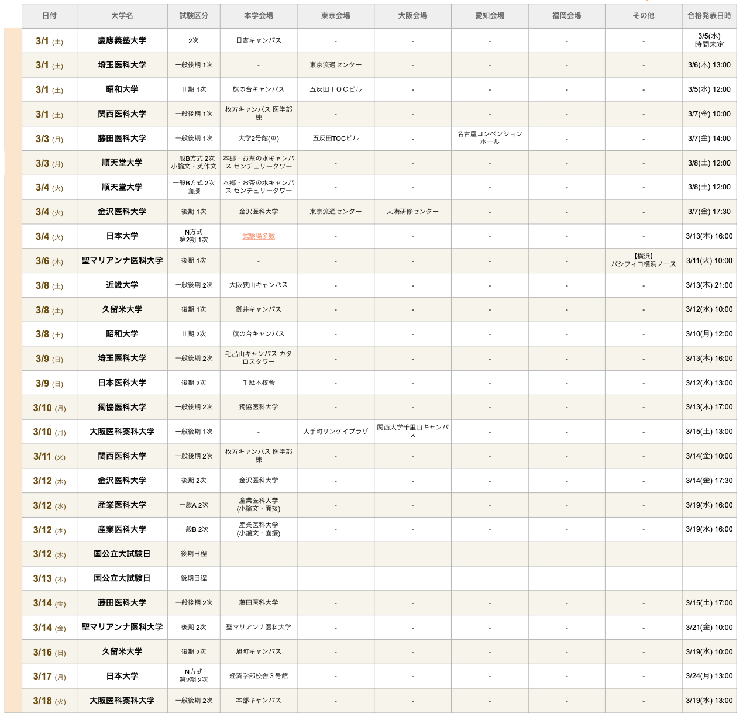Click 藤田医科大学 in the 3/3 row
Screen dimensions: 743x717
[x=122, y=139]
